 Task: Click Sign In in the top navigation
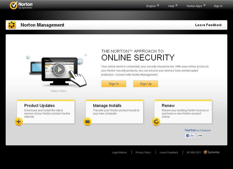pos(218,6)
